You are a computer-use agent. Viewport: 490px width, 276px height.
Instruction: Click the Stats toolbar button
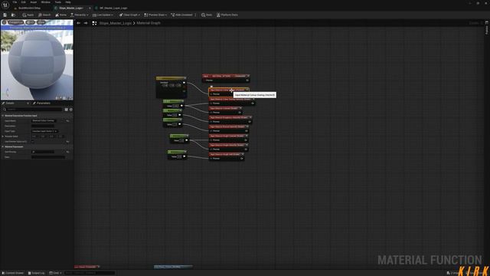click(x=207, y=15)
